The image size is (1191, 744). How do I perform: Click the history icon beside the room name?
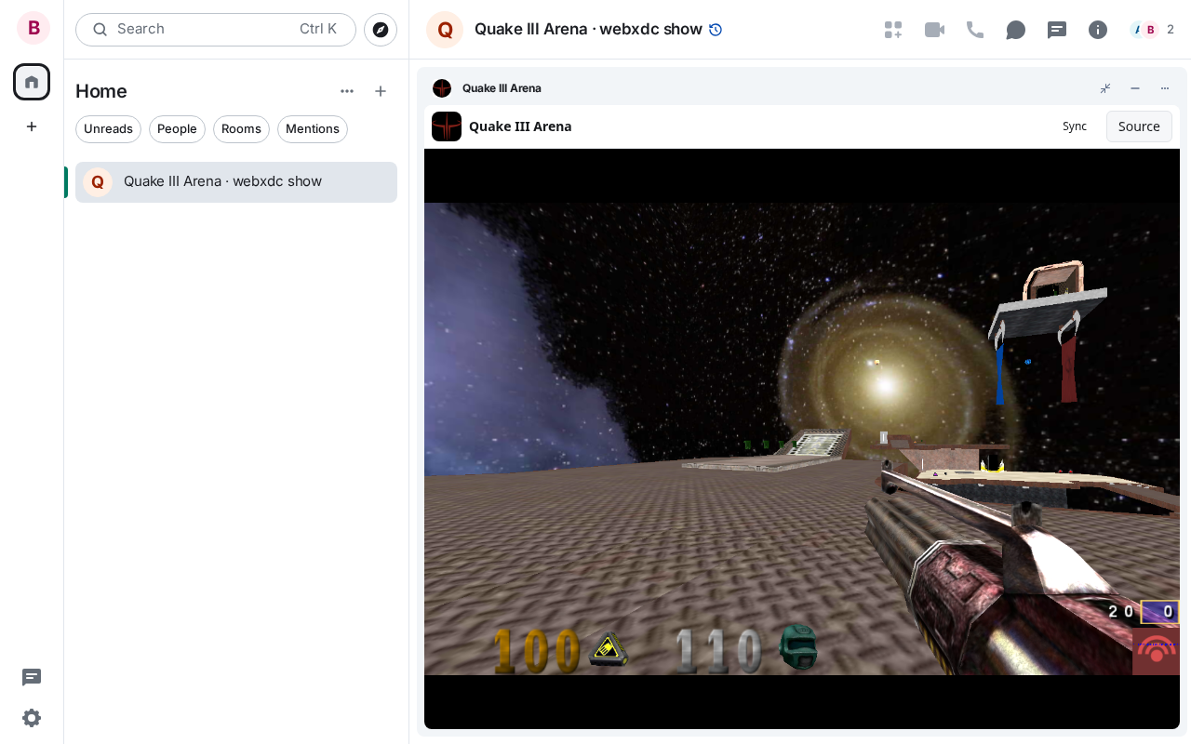pos(716,30)
